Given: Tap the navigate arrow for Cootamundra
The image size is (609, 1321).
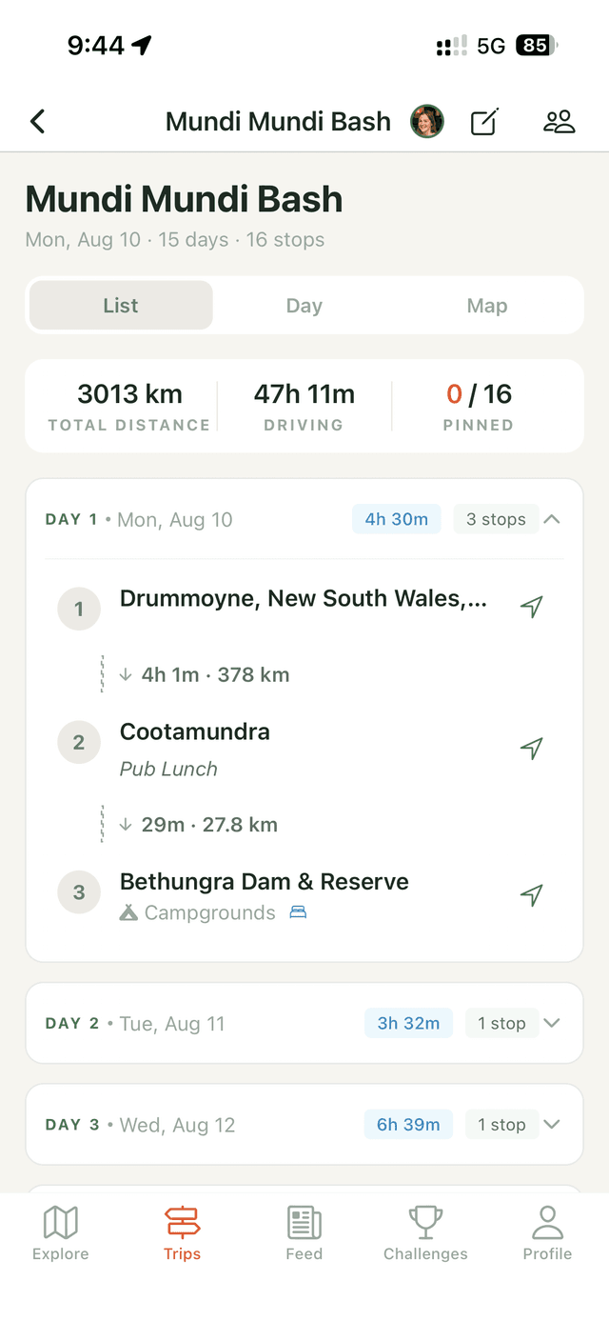Looking at the screenshot, I should tap(532, 749).
